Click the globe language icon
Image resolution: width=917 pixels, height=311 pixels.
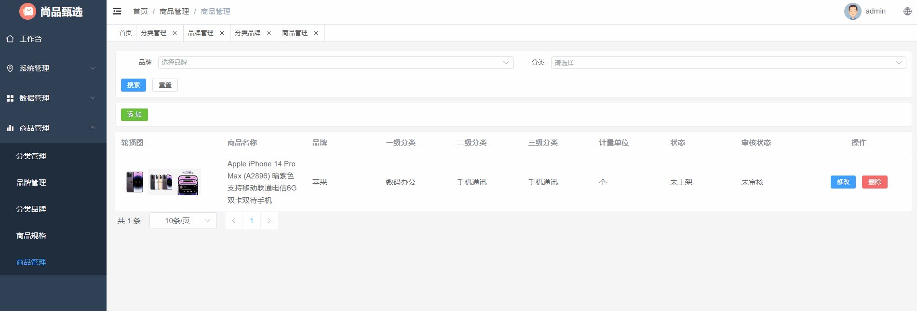[907, 12]
